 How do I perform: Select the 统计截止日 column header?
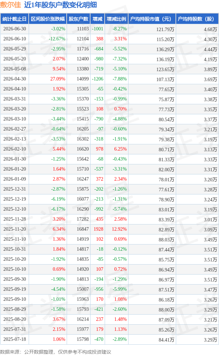tap(15, 19)
